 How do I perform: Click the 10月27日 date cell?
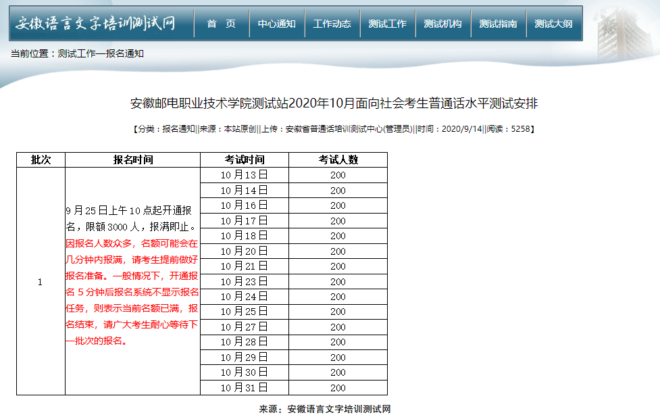click(245, 327)
